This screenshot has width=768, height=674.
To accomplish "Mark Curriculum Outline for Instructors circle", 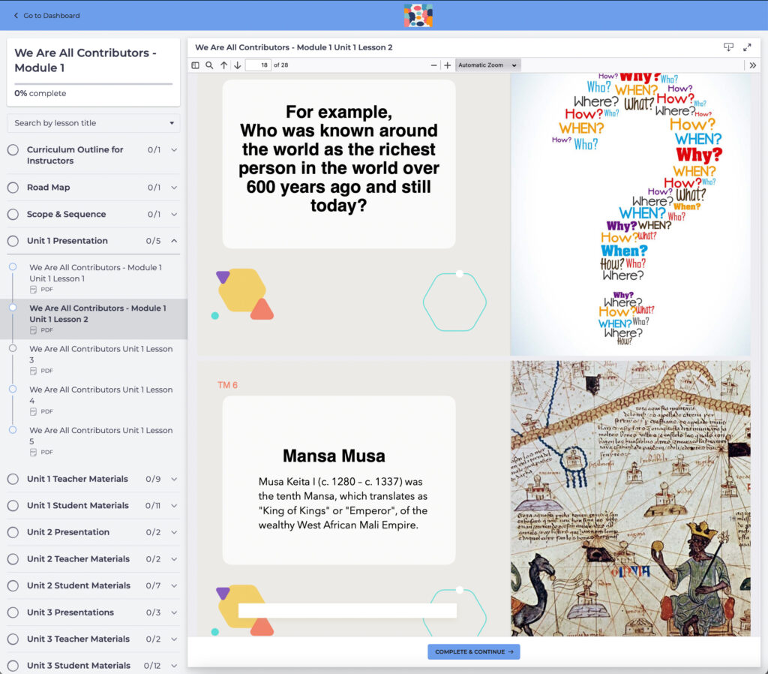I will point(13,150).
